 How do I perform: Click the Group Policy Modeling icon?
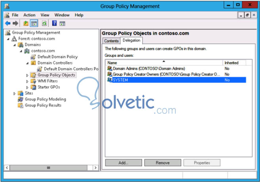pyautogui.click(x=21, y=99)
